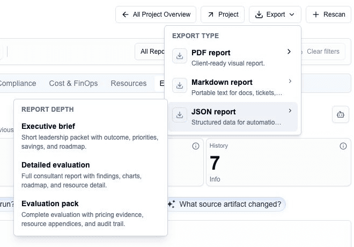The image size is (354, 247).
Task: Choose JSON report export type
Action: 233,117
